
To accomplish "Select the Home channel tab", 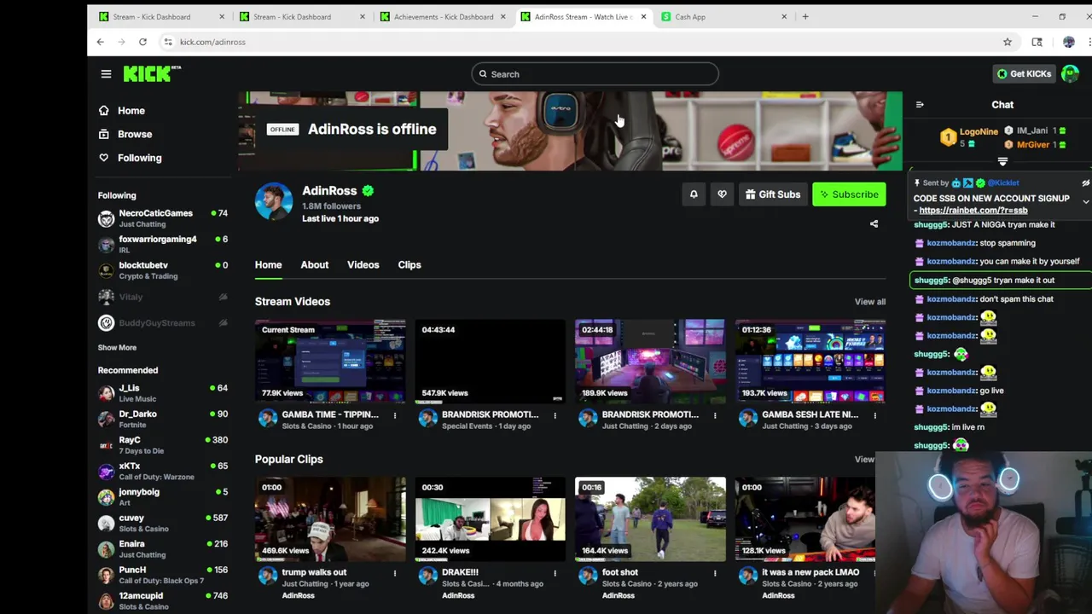I will pyautogui.click(x=268, y=264).
